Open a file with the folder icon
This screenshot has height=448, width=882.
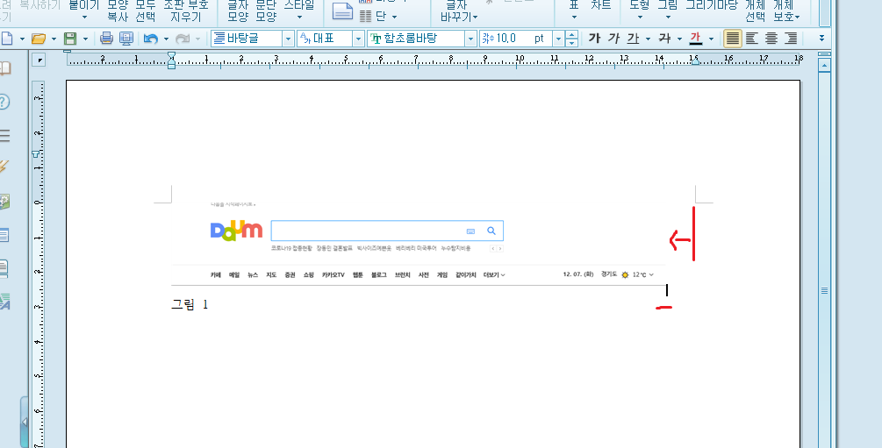click(x=39, y=39)
